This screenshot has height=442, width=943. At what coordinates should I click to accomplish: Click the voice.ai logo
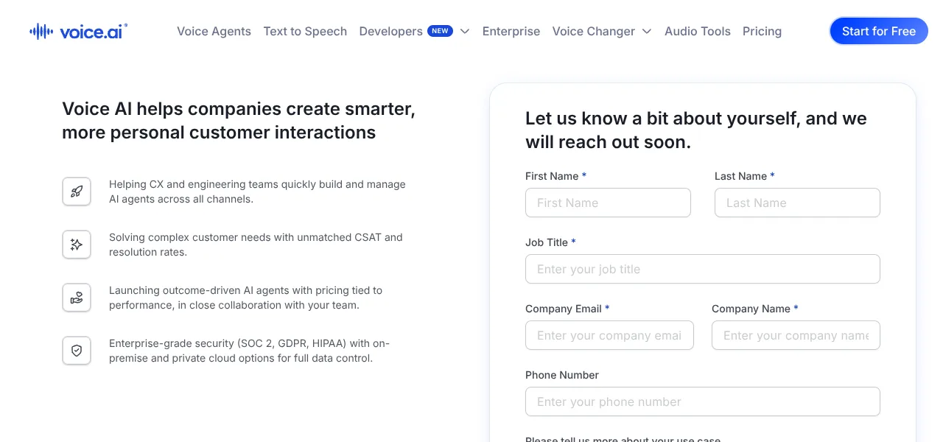tap(79, 31)
